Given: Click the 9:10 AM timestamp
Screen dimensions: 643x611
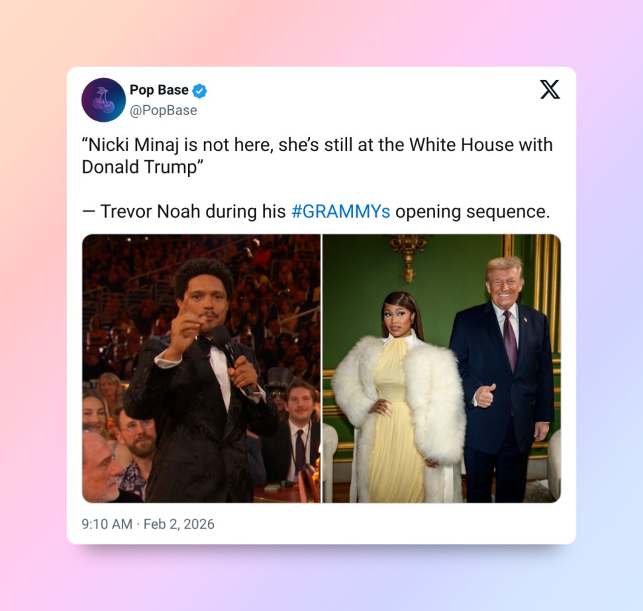Looking at the screenshot, I should (x=107, y=524).
